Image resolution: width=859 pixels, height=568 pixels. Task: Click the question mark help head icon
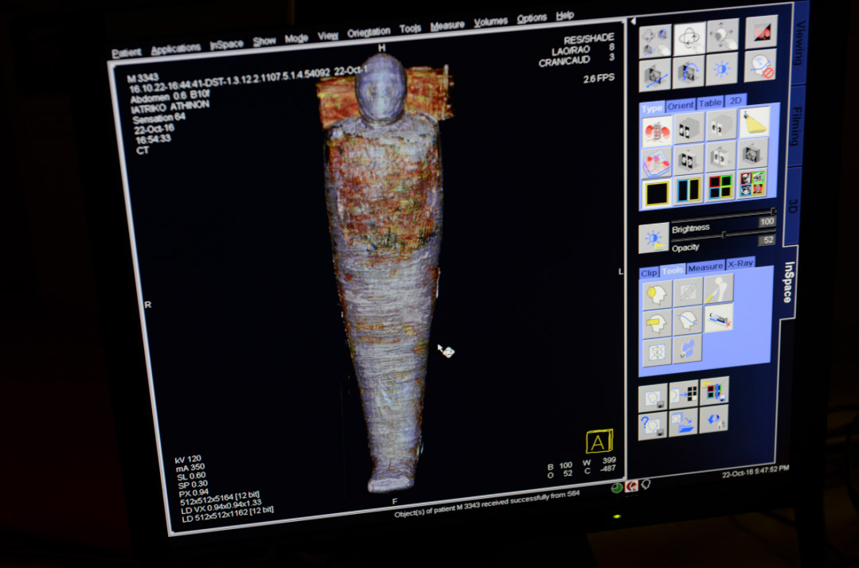click(653, 426)
